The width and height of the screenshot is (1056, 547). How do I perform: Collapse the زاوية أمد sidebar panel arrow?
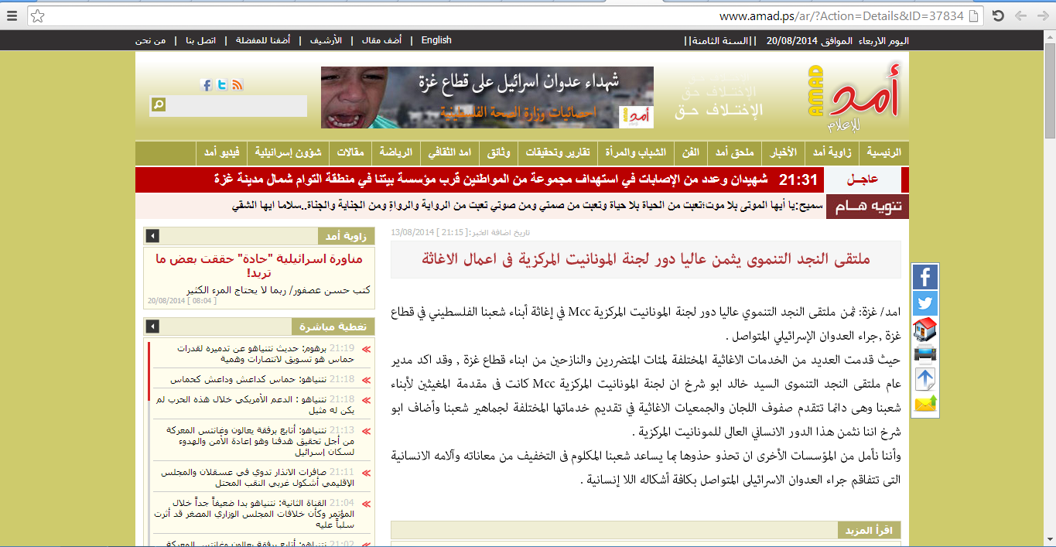point(152,236)
